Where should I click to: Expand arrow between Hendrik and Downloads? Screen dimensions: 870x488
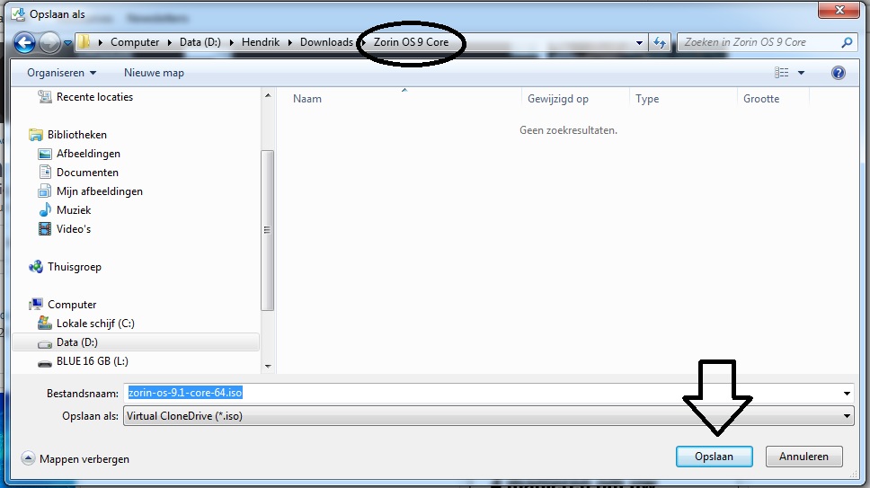point(290,42)
